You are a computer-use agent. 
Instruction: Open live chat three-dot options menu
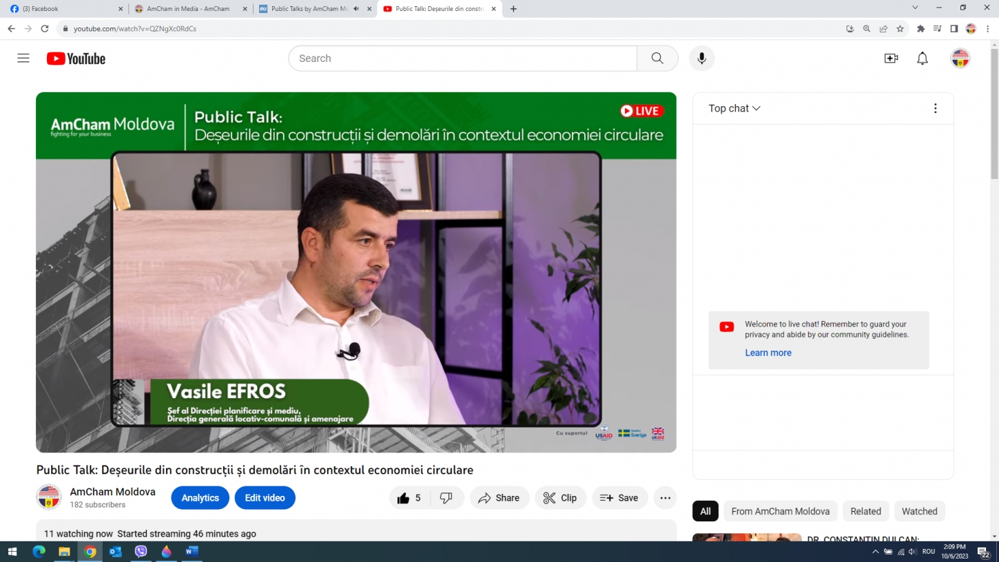pyautogui.click(x=935, y=108)
